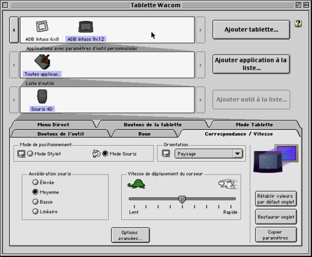Click the turtle slow speed icon

(136, 184)
